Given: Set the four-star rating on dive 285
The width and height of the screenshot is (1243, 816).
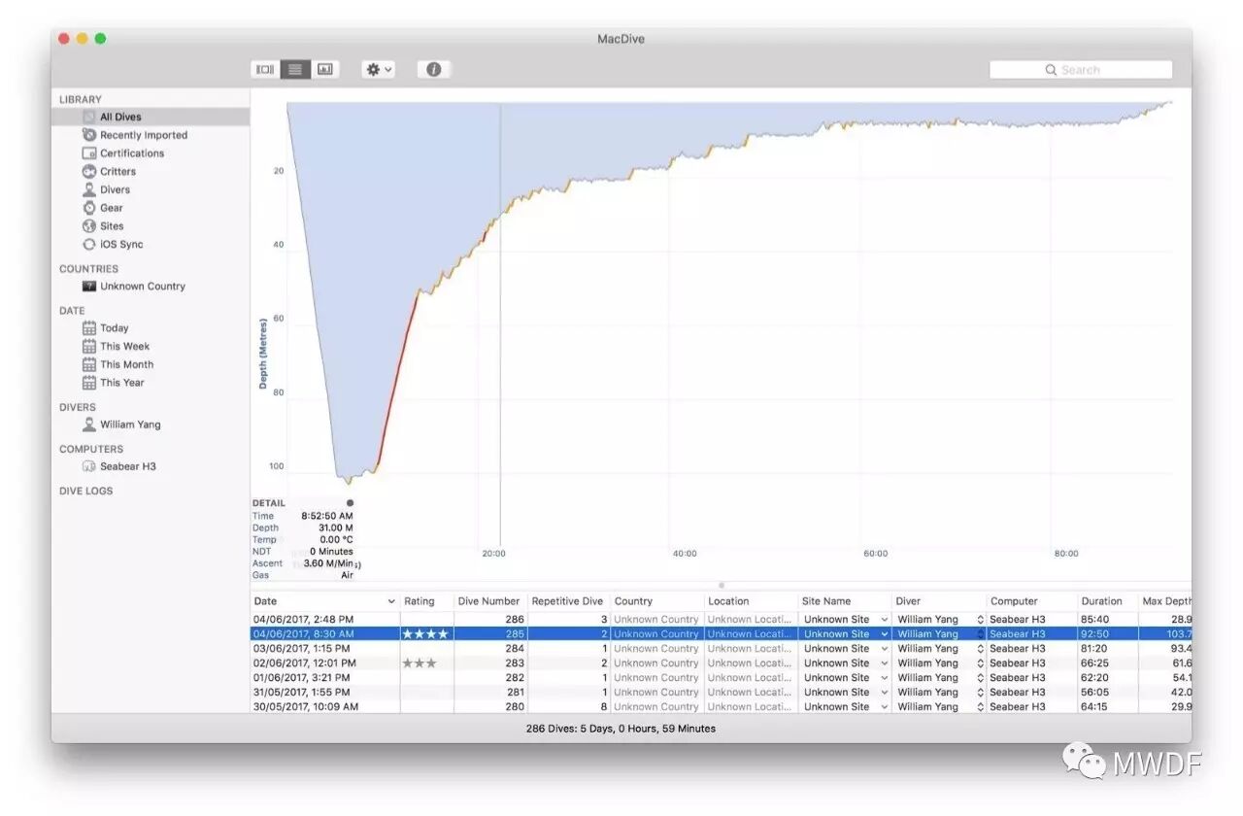Looking at the screenshot, I should pos(425,634).
